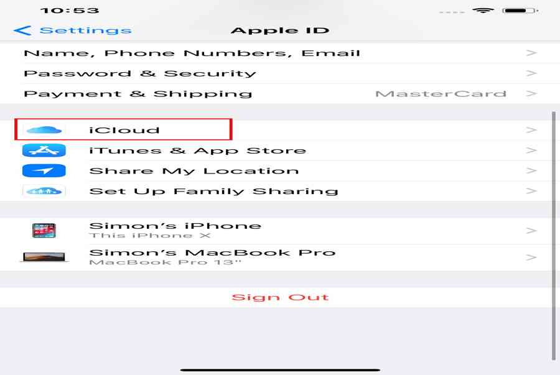
Task: Open Share My Location settings
Action: click(280, 170)
